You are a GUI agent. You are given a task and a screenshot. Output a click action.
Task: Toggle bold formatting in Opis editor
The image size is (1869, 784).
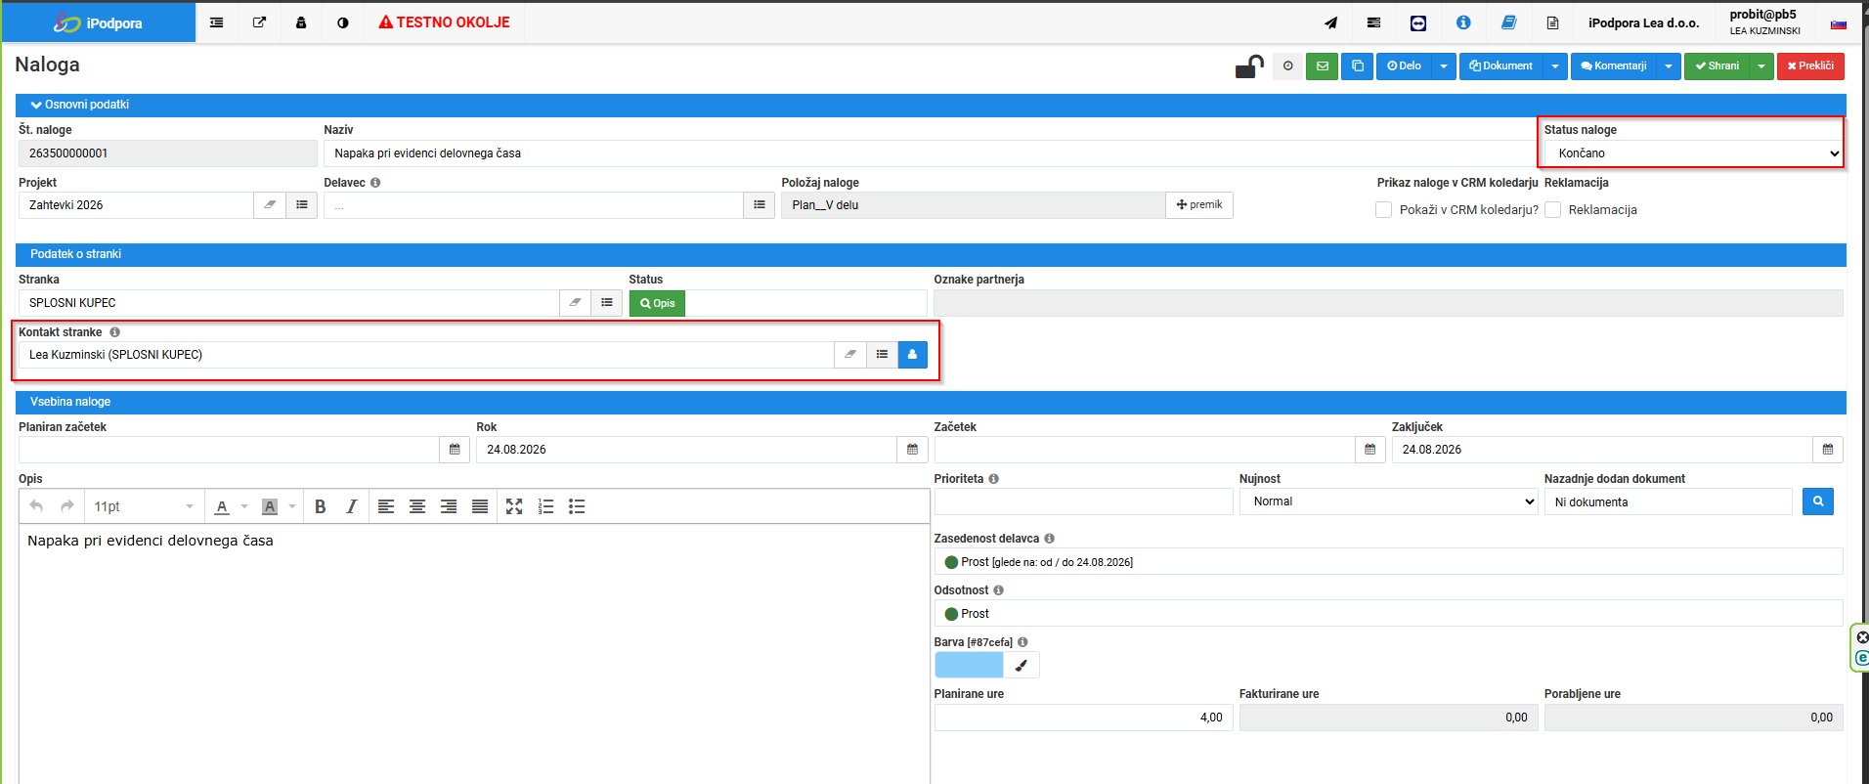pos(320,506)
